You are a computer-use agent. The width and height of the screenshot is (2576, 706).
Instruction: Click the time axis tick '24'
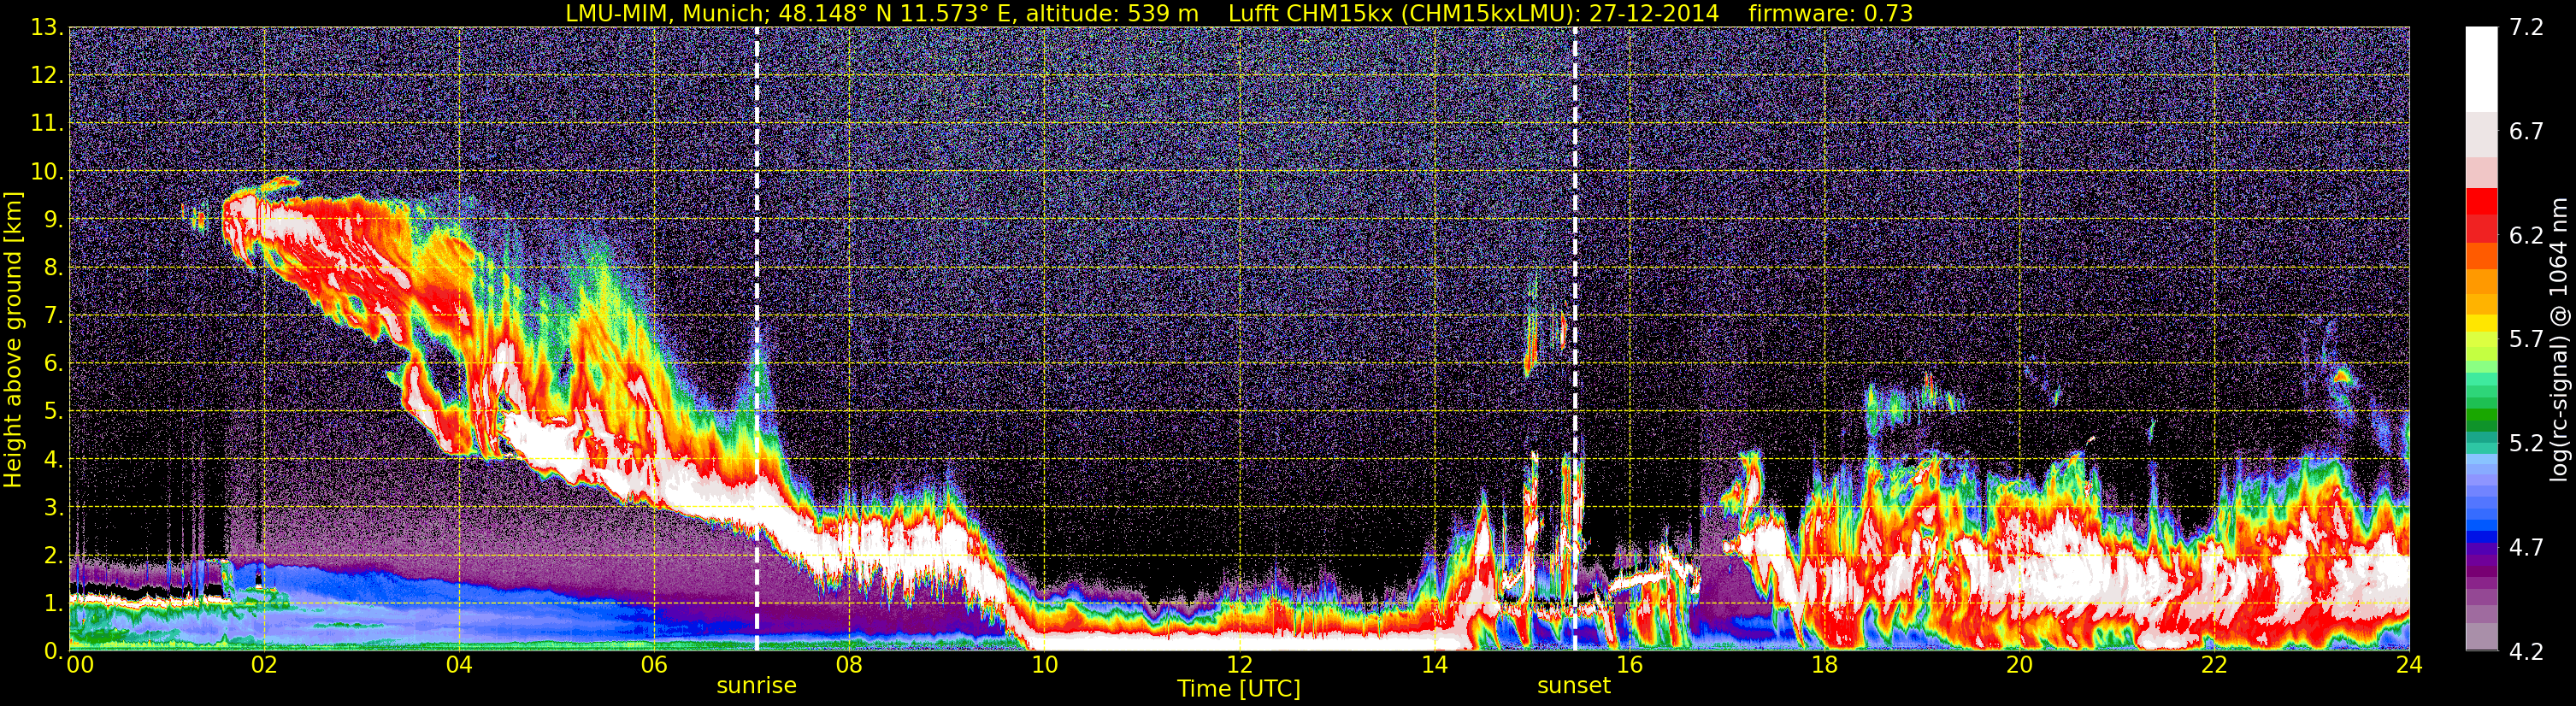click(2409, 665)
